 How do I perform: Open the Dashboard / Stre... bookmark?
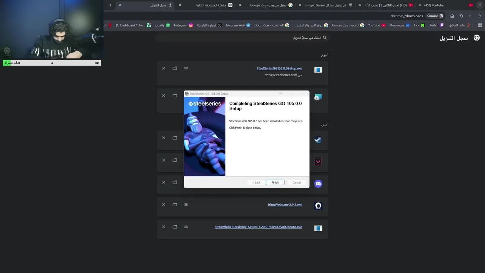pos(133,25)
